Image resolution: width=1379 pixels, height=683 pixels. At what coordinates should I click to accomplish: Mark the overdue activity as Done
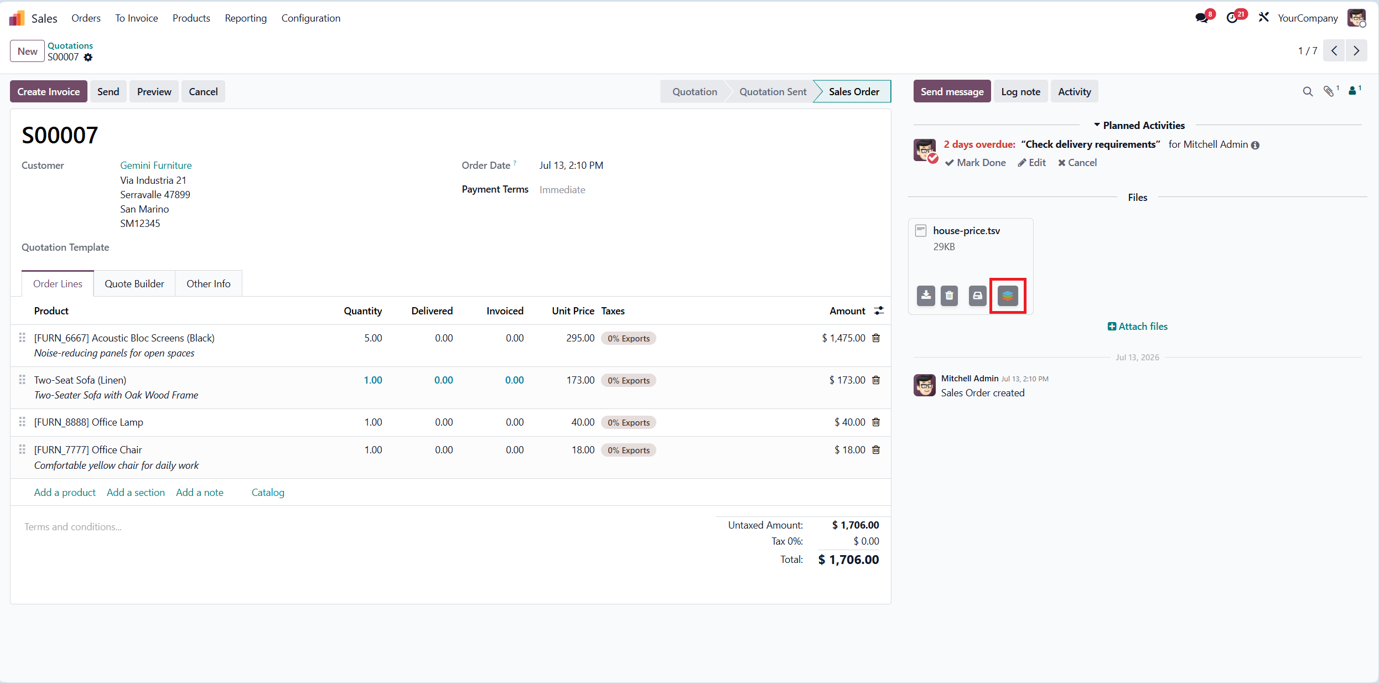976,163
